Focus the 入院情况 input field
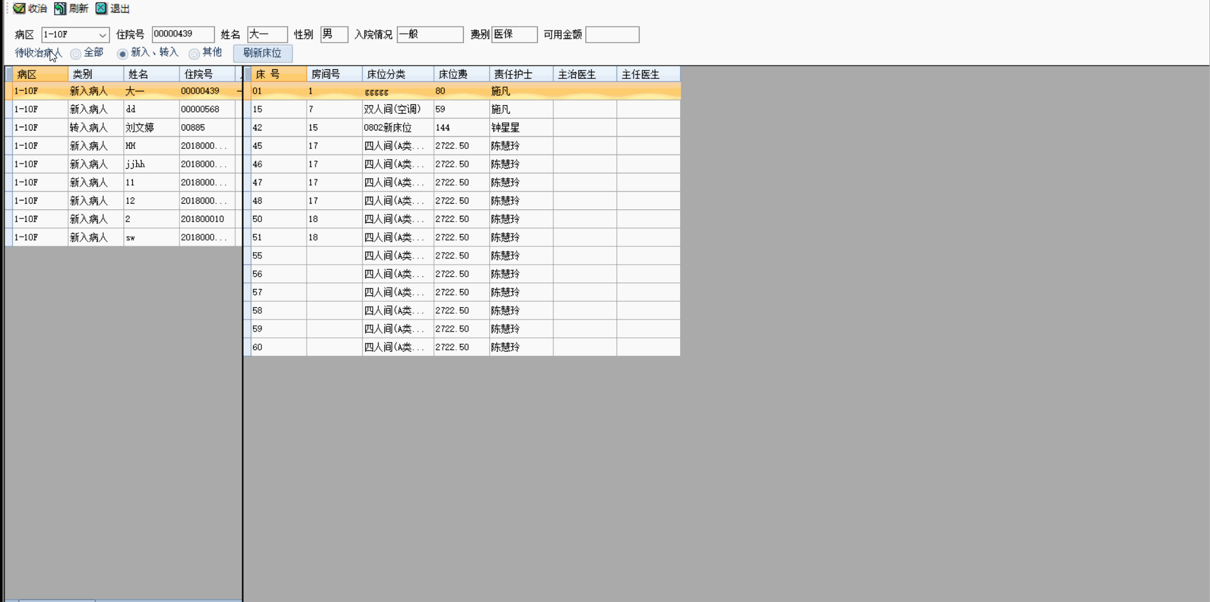This screenshot has height=602, width=1210. 430,34
